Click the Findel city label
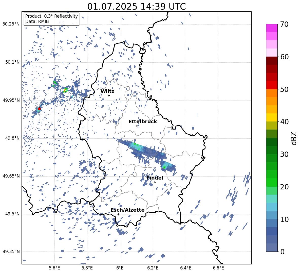 (155, 178)
